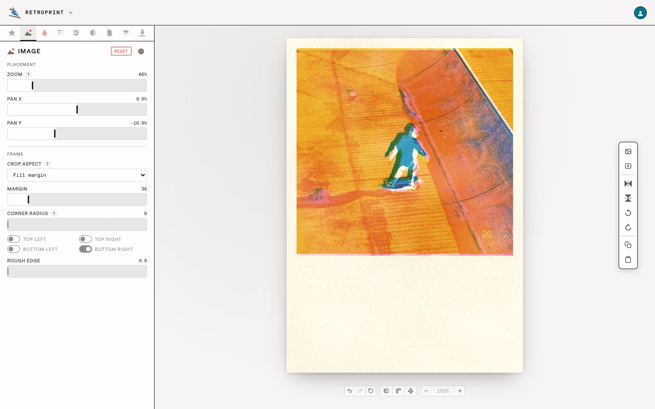Show help for Corner Radius
Screen dimensions: 655x409
pos(54,213)
